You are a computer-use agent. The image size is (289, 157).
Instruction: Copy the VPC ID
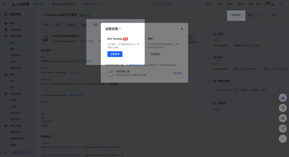click(118, 147)
